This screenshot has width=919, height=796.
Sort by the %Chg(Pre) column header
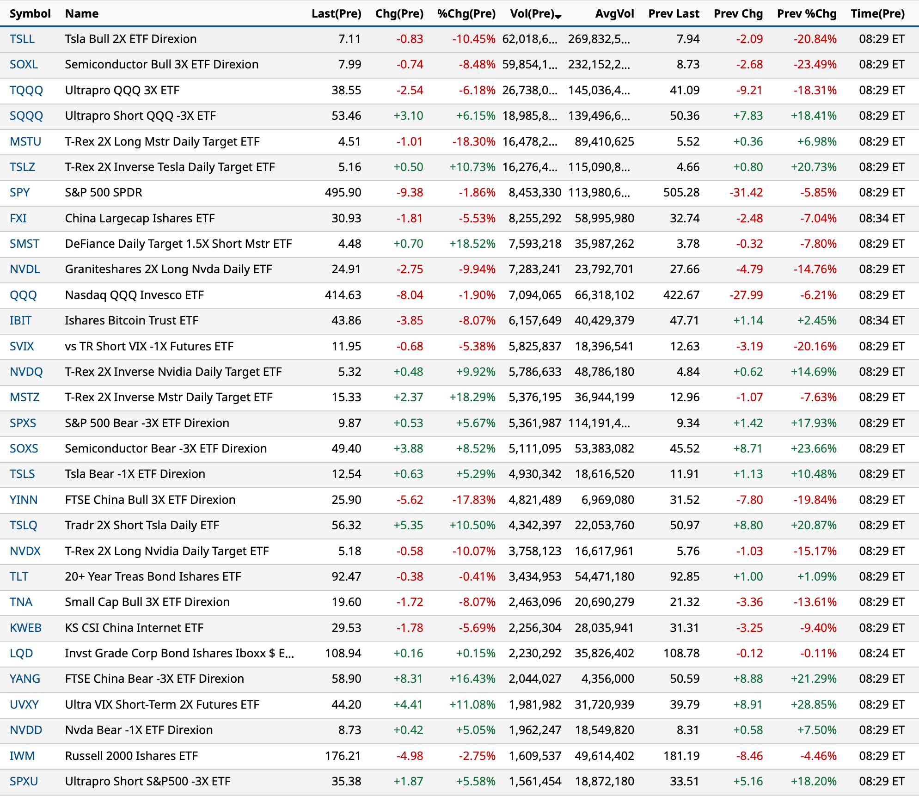[x=466, y=13]
